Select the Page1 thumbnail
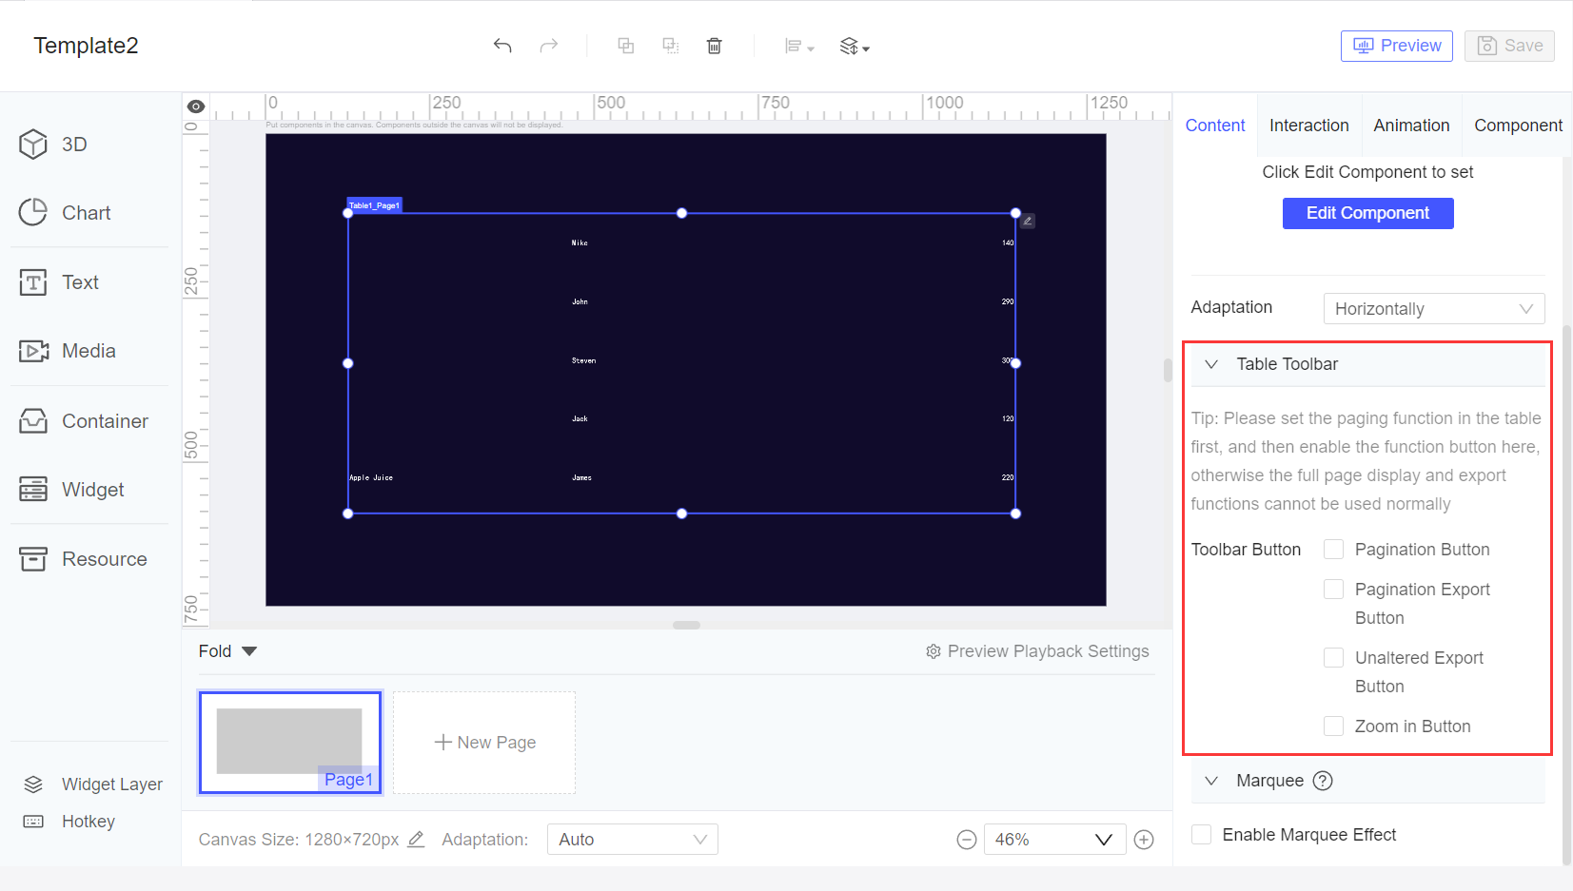 (x=289, y=742)
